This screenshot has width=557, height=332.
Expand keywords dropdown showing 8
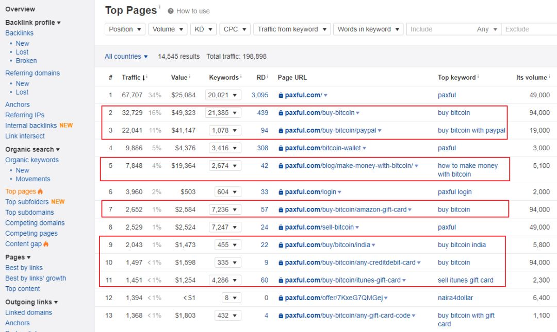coord(231,298)
